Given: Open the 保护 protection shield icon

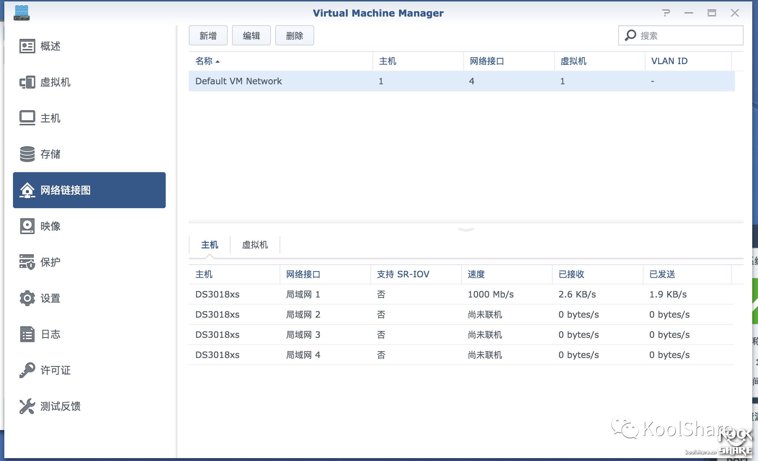Looking at the screenshot, I should click(27, 262).
